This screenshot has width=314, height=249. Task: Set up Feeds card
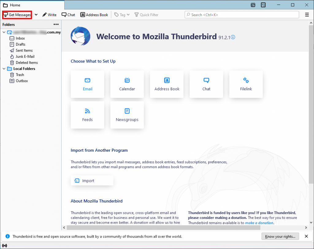click(x=87, y=115)
